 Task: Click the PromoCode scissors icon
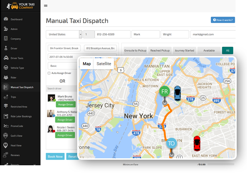(6, 126)
